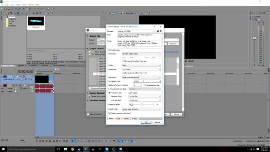Switch to the Project Media tab

(8, 66)
